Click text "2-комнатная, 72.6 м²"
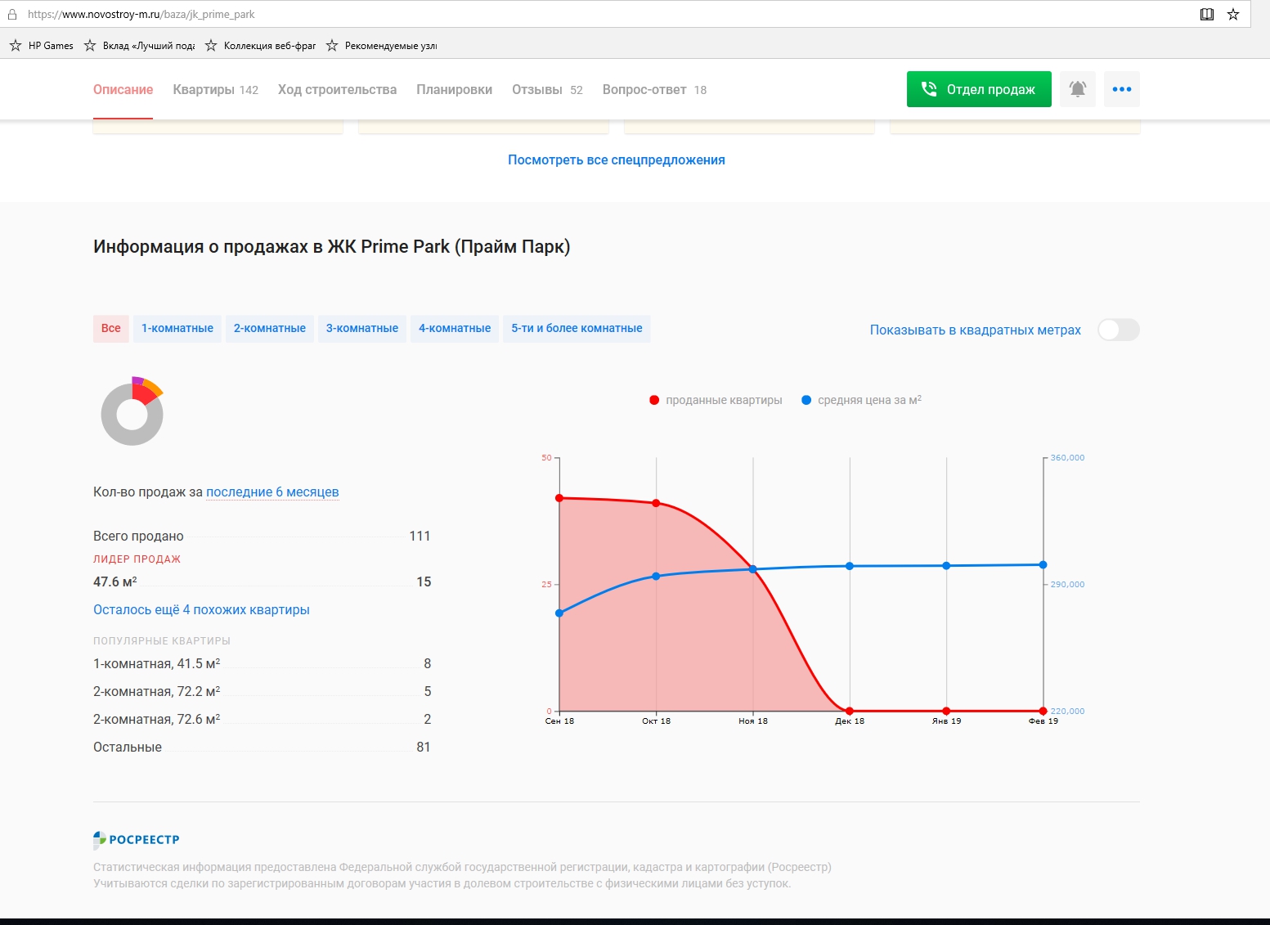 pos(157,720)
